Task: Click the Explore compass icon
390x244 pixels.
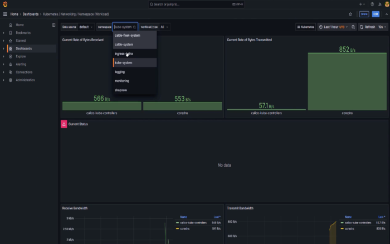Action: click(x=11, y=56)
